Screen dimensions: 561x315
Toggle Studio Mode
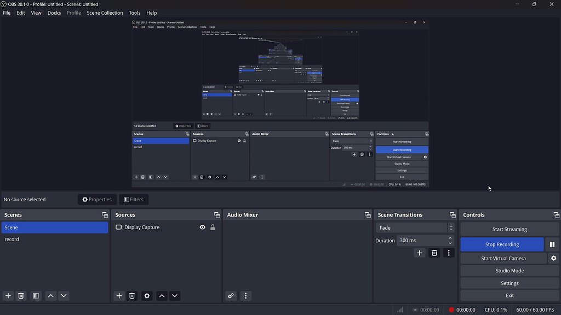pos(509,270)
